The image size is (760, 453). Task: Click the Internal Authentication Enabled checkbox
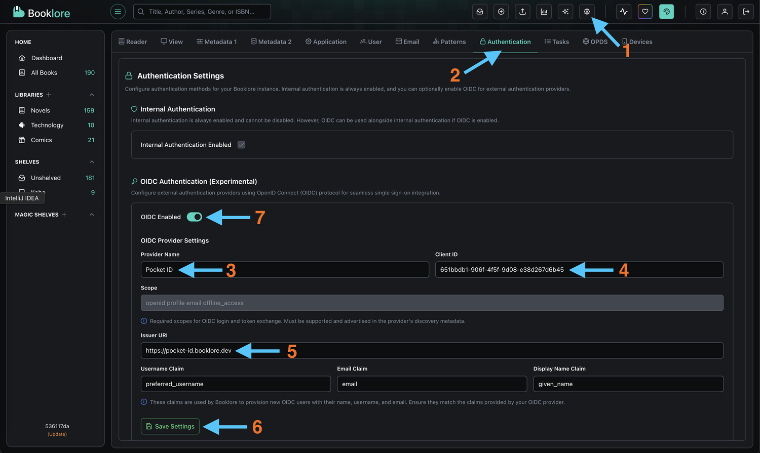(x=241, y=144)
